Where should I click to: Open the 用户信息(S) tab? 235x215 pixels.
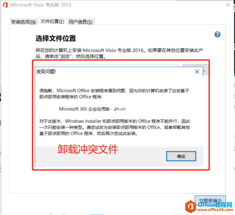(x=80, y=22)
